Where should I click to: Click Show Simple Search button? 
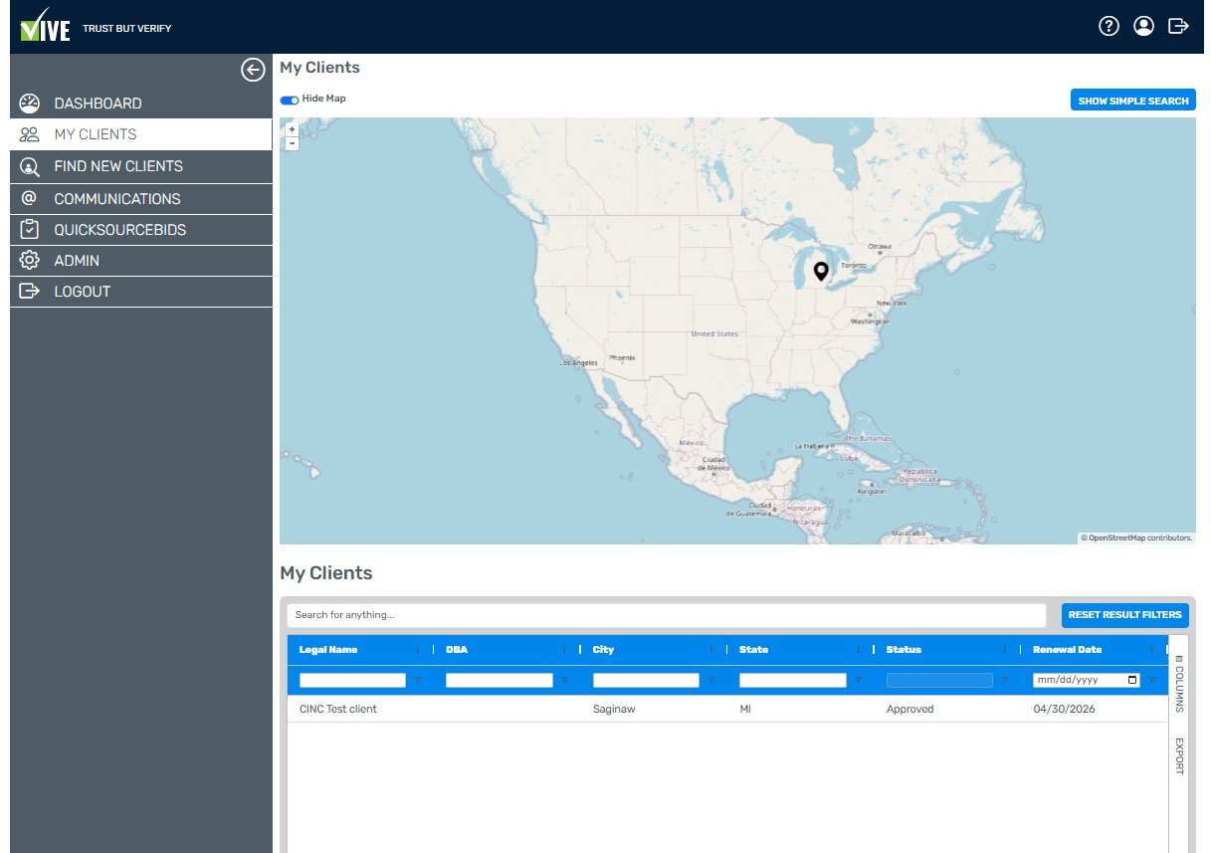coord(1133,101)
